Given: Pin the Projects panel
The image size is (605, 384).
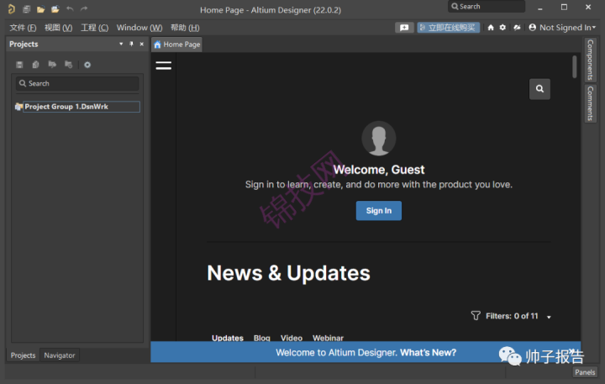Looking at the screenshot, I should 131,44.
